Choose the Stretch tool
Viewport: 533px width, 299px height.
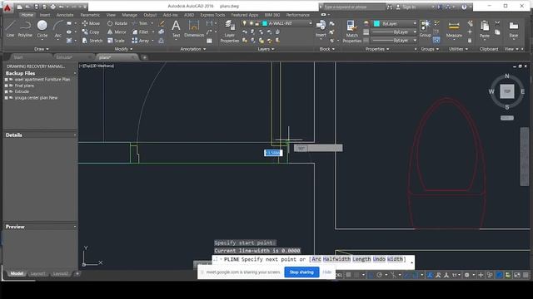(x=92, y=41)
